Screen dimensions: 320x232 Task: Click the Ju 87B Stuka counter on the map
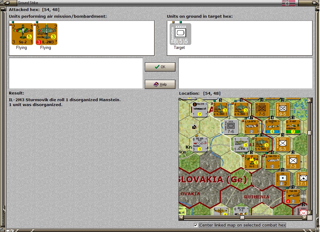pos(241,144)
